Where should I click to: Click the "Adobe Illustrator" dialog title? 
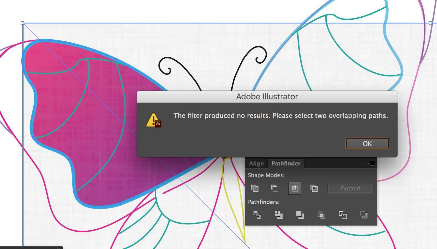point(267,97)
